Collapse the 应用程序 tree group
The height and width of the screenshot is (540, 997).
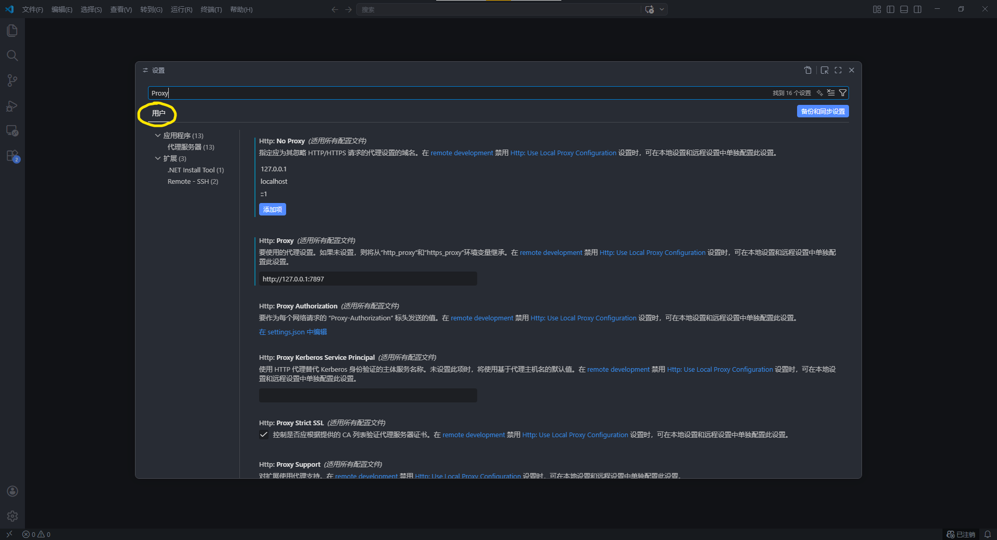[x=158, y=136]
